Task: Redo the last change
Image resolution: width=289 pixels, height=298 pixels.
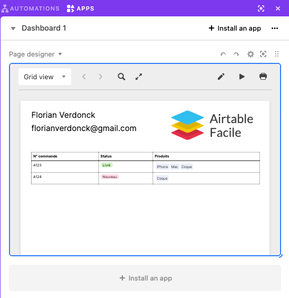Action: 236,54
